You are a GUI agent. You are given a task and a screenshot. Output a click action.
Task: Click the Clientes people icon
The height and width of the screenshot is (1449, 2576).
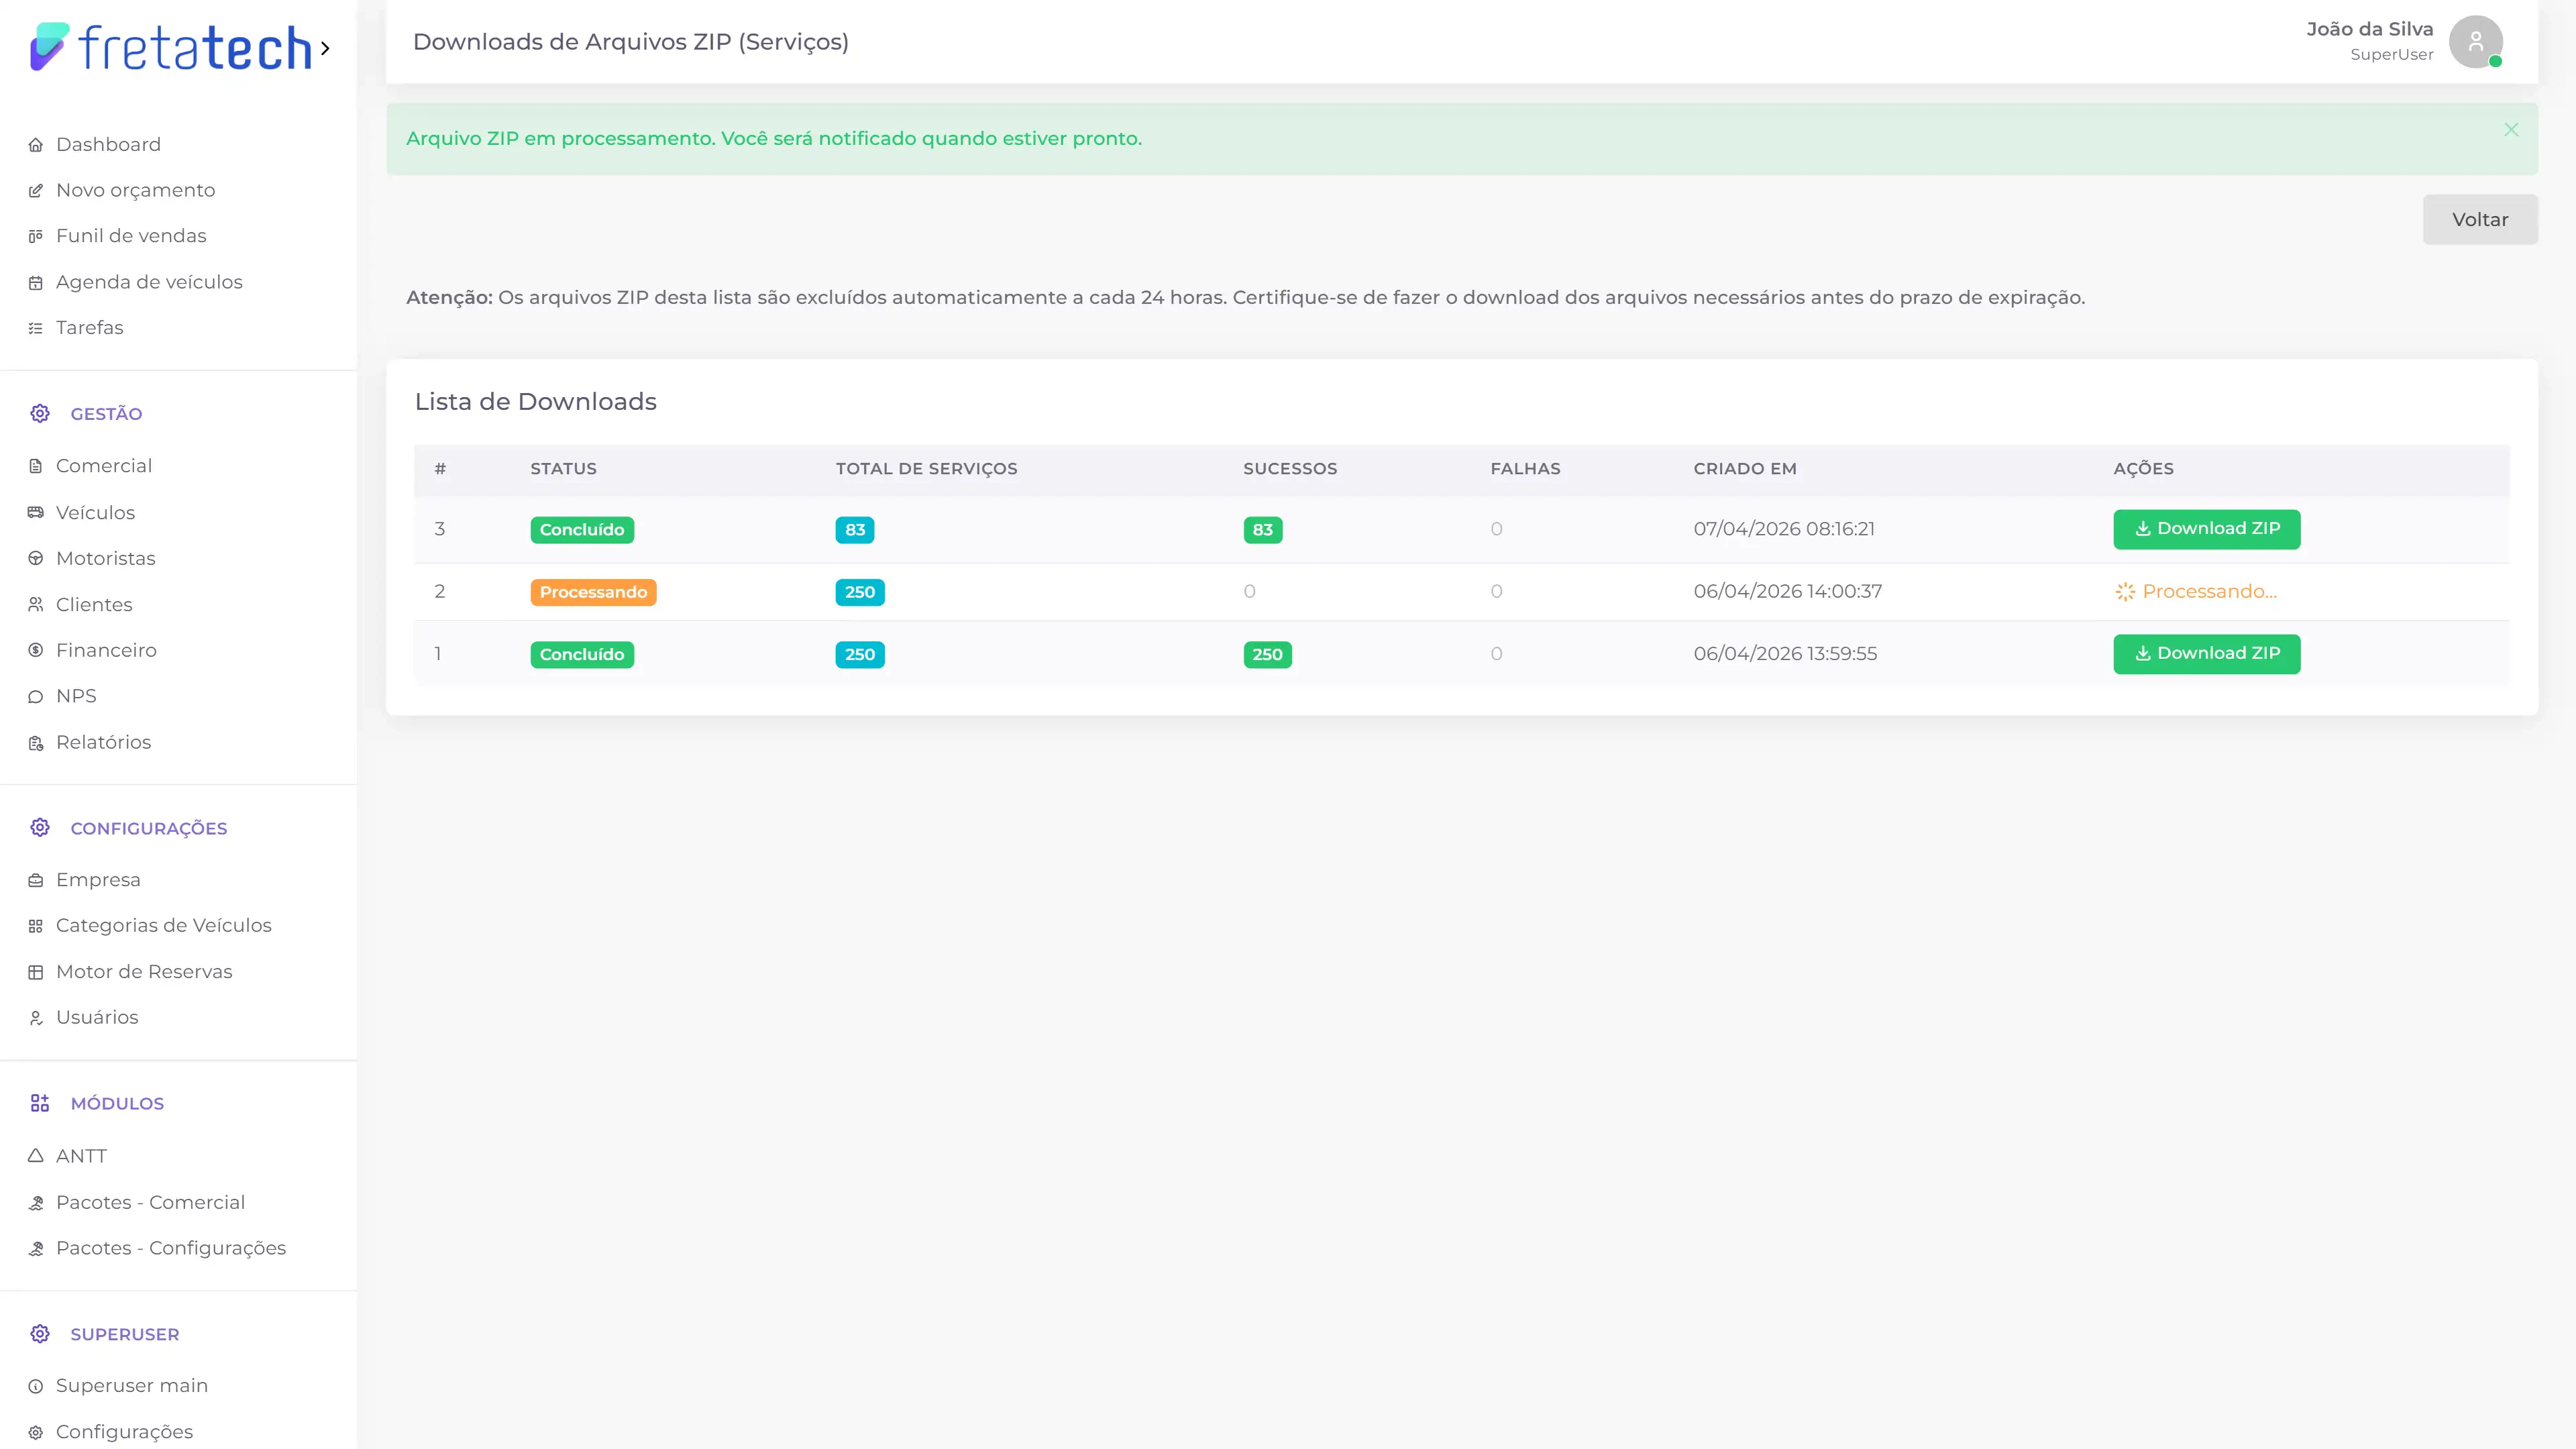click(x=36, y=604)
